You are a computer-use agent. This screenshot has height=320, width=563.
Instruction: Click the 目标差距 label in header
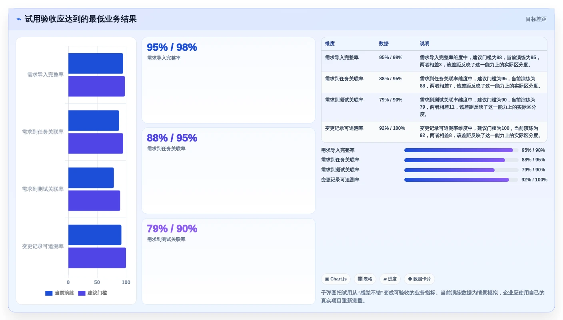click(536, 19)
